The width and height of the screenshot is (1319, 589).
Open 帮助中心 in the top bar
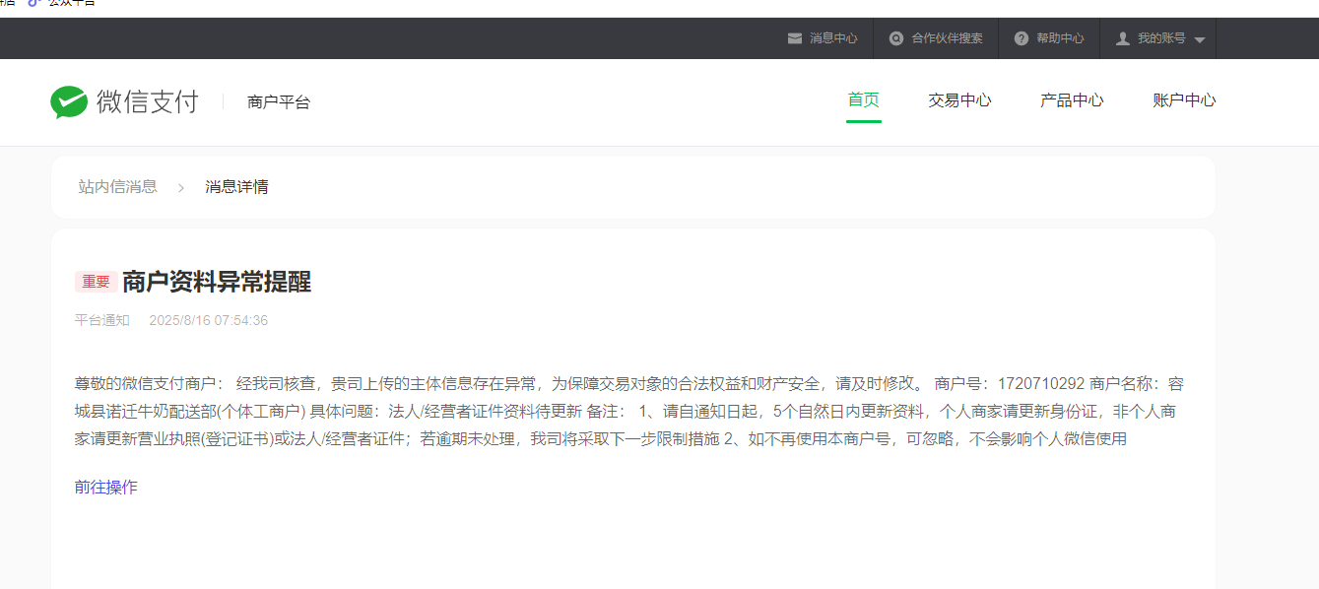(1060, 38)
